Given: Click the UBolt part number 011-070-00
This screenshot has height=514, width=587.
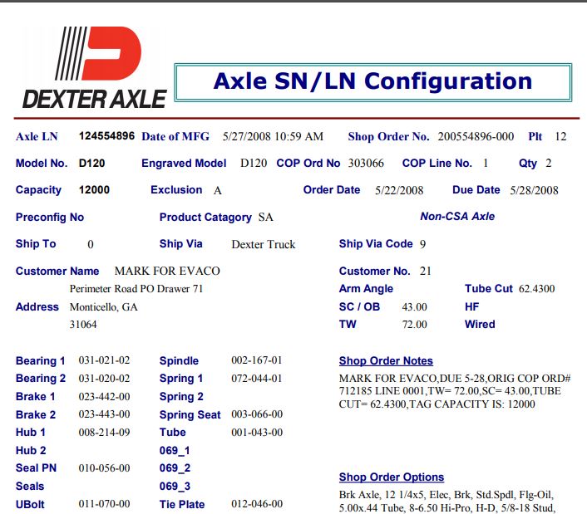Looking at the screenshot, I should click(104, 504).
